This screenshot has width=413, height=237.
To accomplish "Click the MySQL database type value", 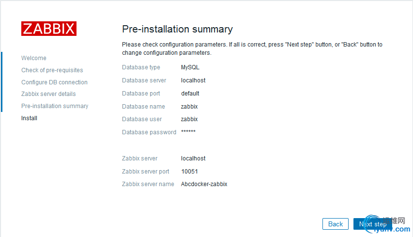I will point(190,67).
